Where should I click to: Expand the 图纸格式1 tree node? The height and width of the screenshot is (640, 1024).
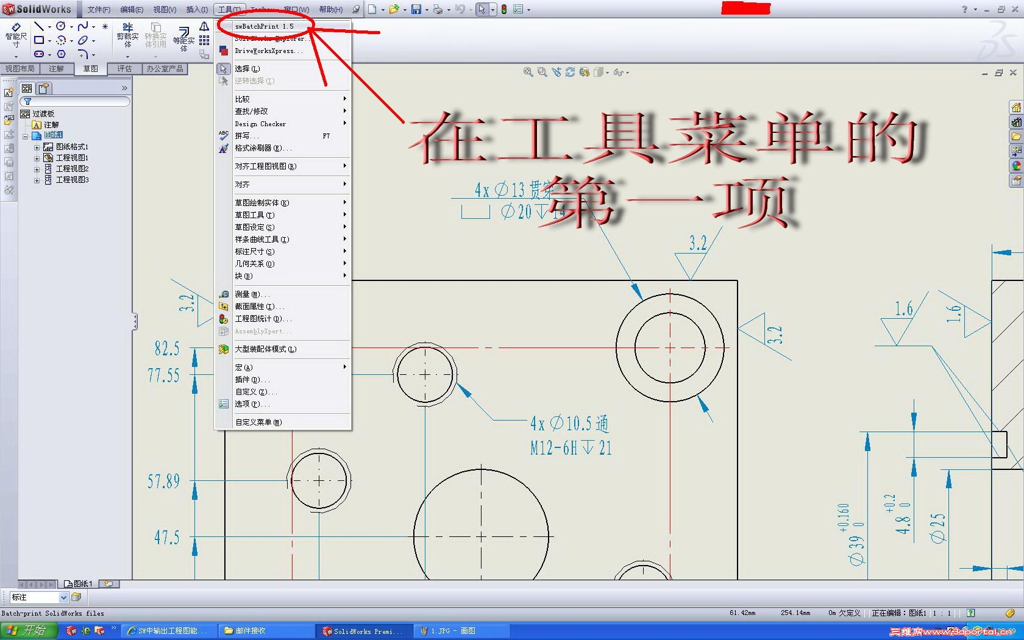(x=37, y=148)
